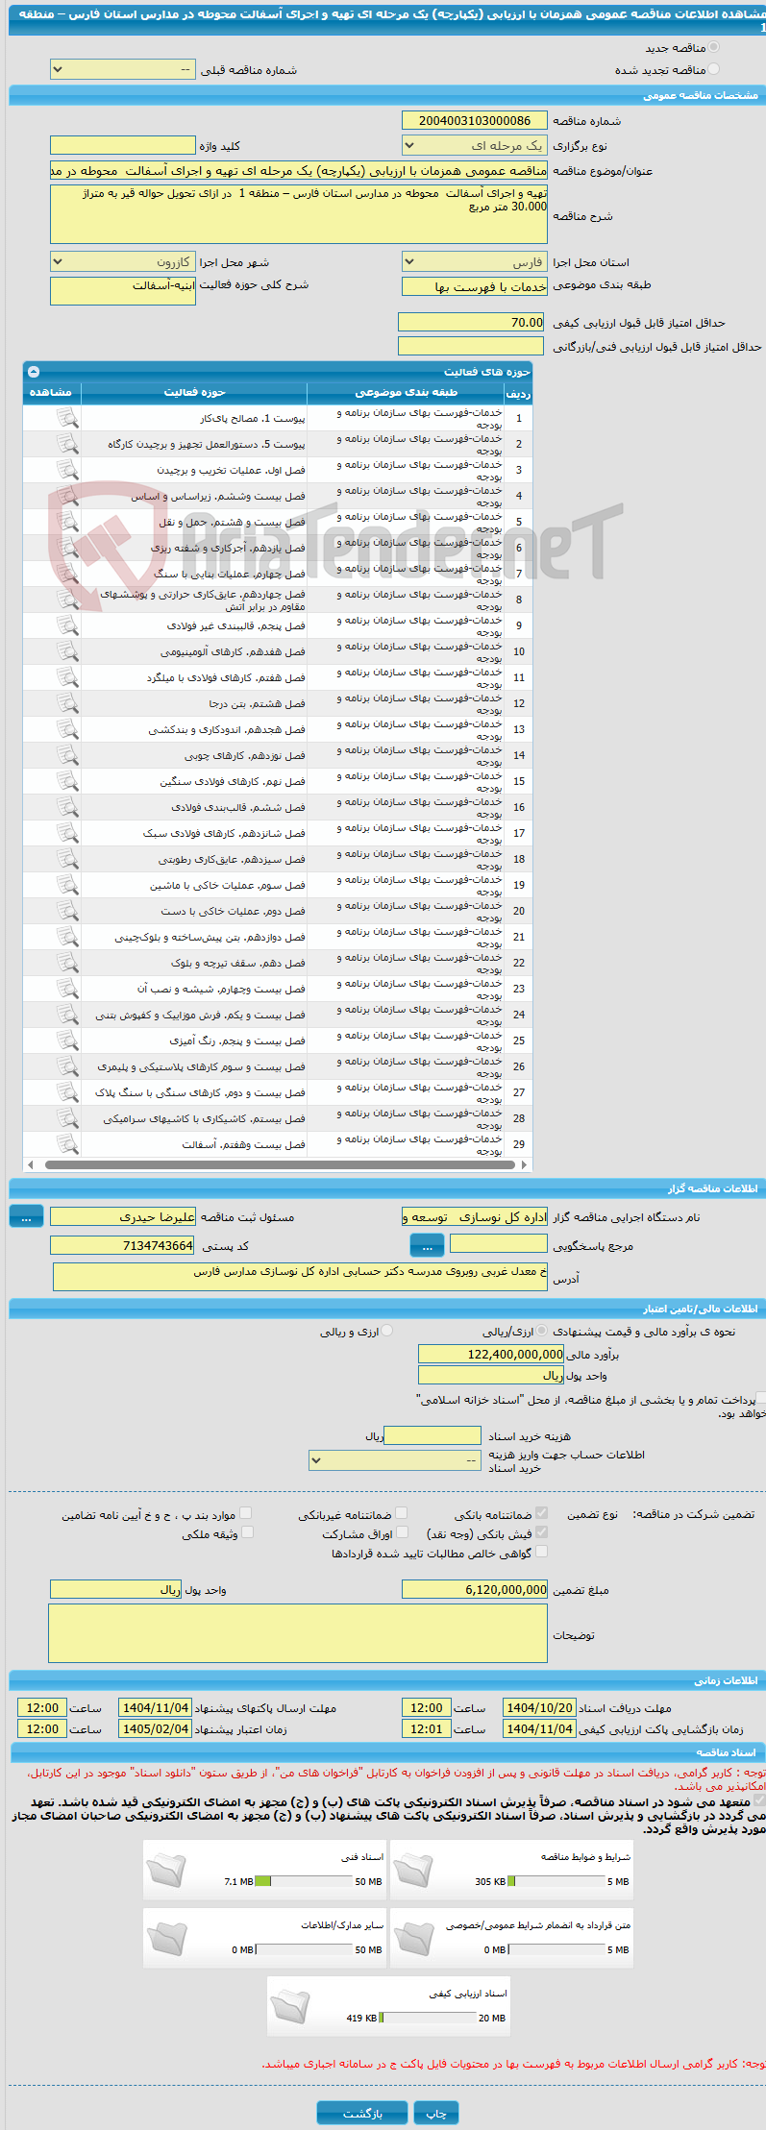Toggle ضمانتنامه غیربانکی checkbox
The width and height of the screenshot is (766, 2130).
[402, 1513]
